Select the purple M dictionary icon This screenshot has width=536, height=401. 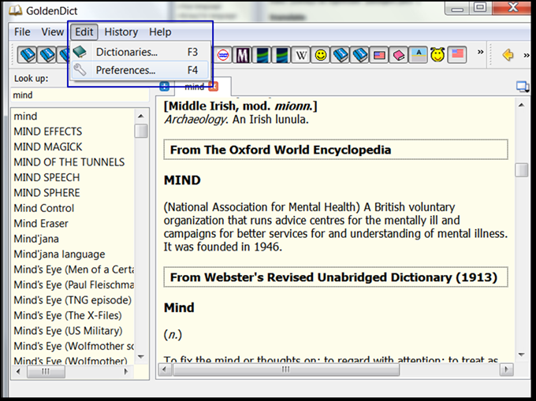[242, 55]
